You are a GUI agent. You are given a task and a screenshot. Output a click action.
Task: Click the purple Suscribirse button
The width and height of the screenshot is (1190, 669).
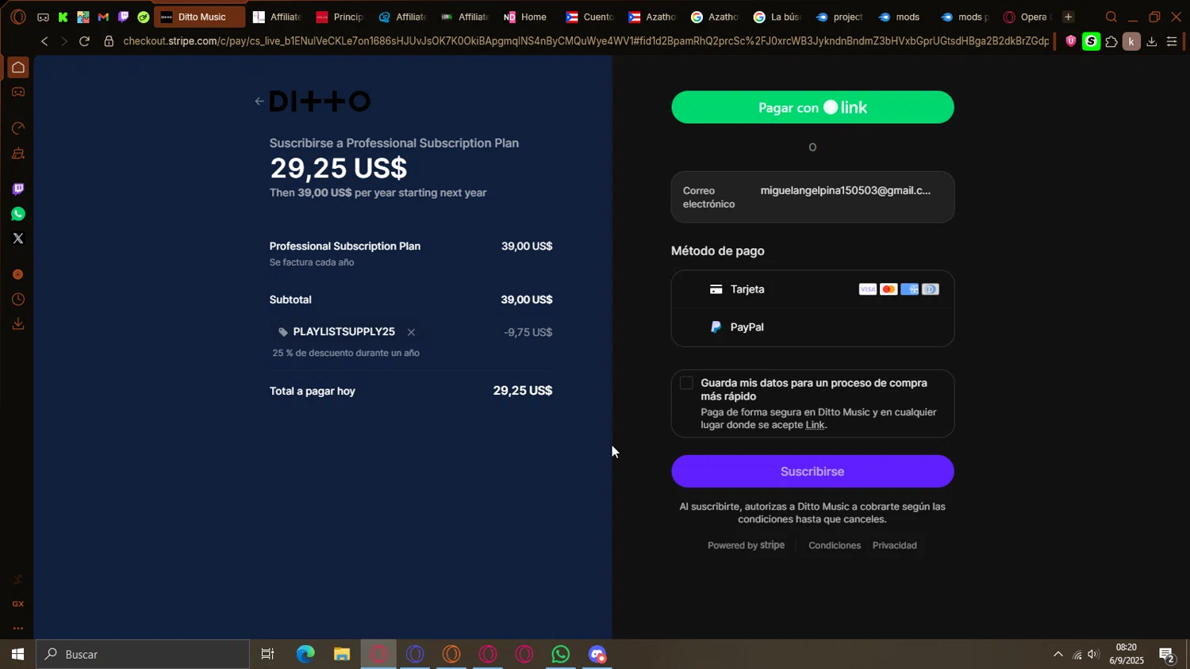click(812, 472)
